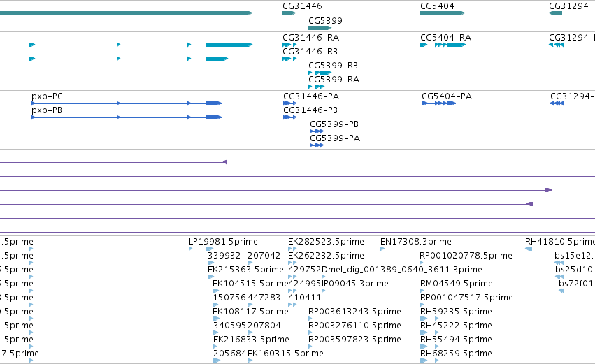Select EST EK216833.5prime
This screenshot has height=364, width=595.
pyautogui.click(x=251, y=340)
